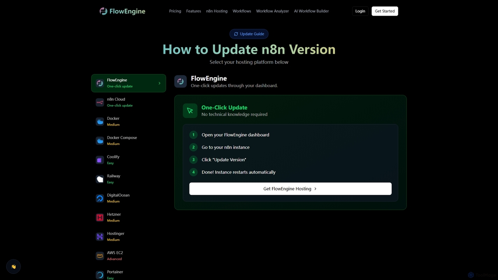Click the n8n Cloud icon
The width and height of the screenshot is (498, 280).
coord(100,102)
